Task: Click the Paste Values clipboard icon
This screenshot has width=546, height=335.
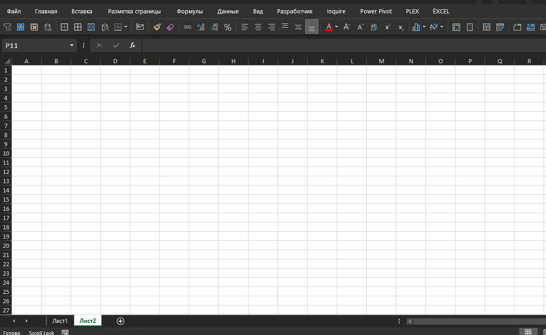Action: click(x=48, y=27)
